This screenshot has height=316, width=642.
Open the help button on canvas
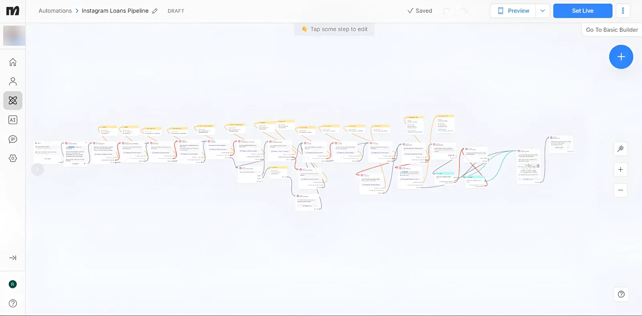coord(621,294)
